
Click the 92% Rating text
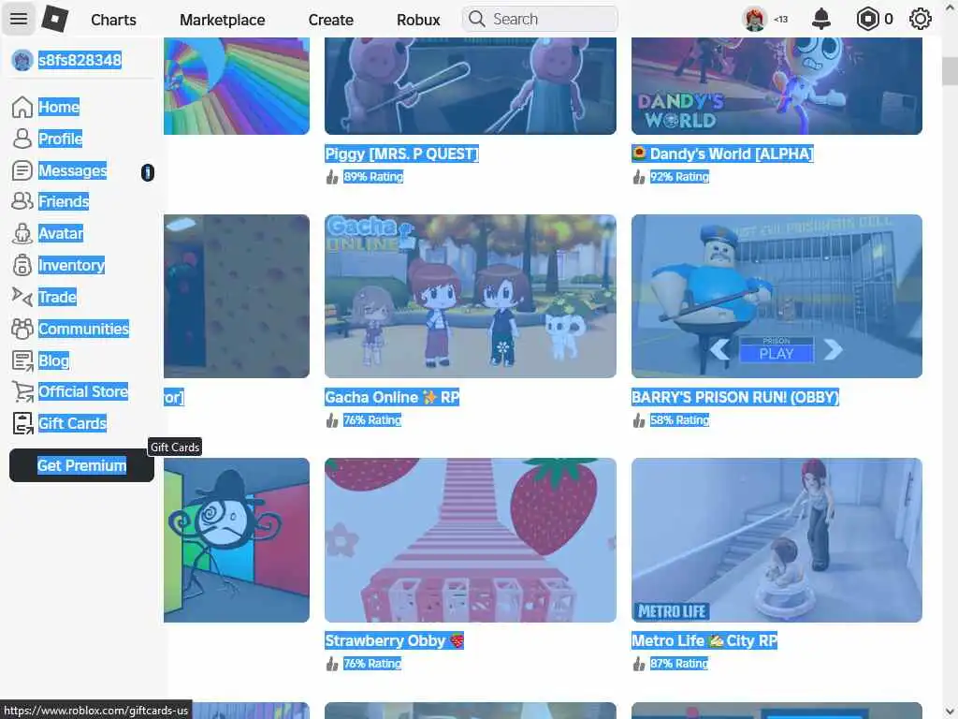[679, 177]
